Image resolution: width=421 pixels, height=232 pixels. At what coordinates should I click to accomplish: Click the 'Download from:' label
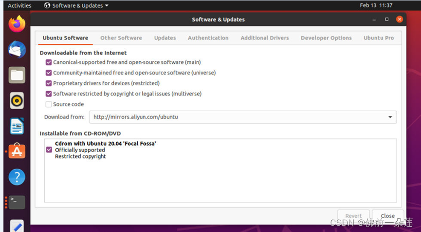tap(64, 117)
